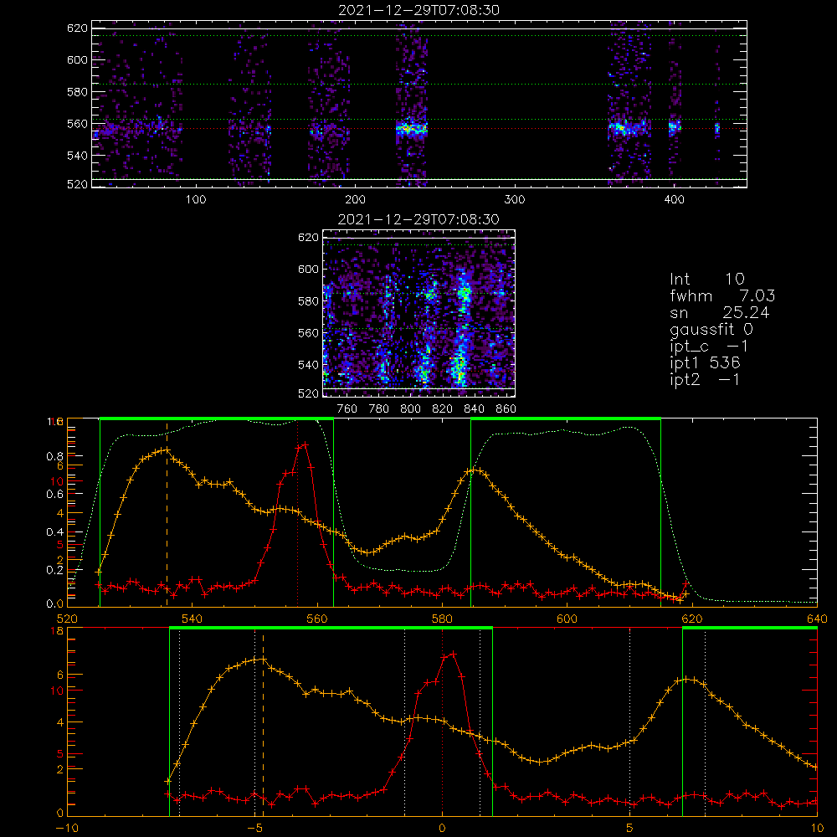
Task: Select the 'sn 25.24' value line
Action: [x=720, y=312]
